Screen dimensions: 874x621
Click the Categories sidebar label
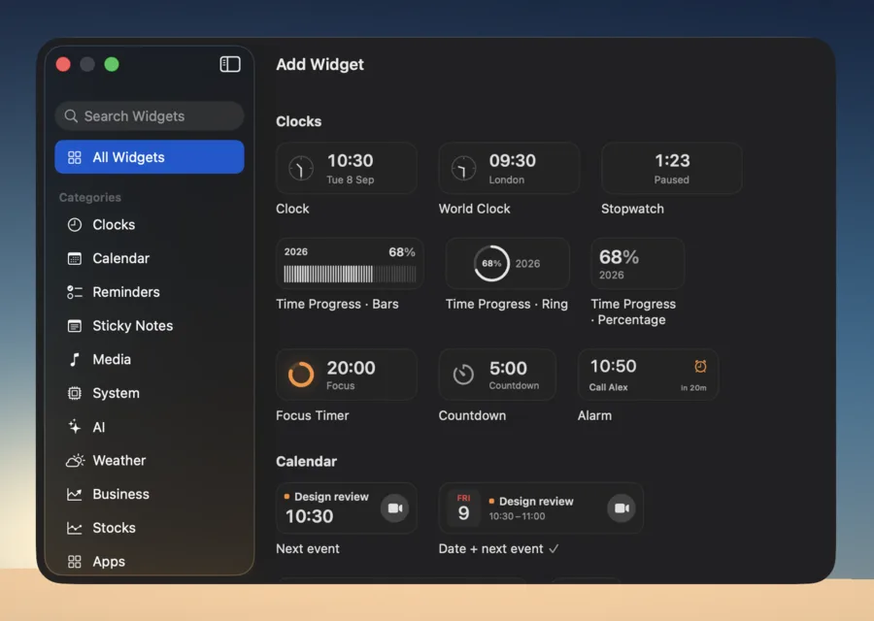pyautogui.click(x=90, y=197)
